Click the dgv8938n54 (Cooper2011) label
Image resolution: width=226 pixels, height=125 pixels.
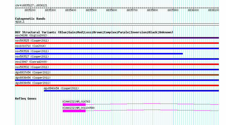click(33, 78)
